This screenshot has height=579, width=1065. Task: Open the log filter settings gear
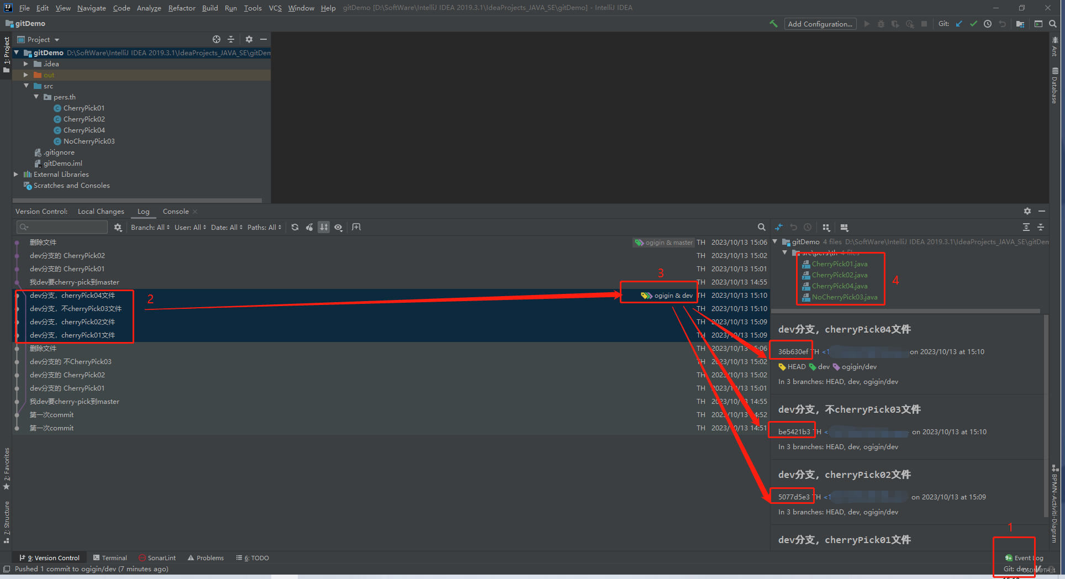tap(118, 227)
